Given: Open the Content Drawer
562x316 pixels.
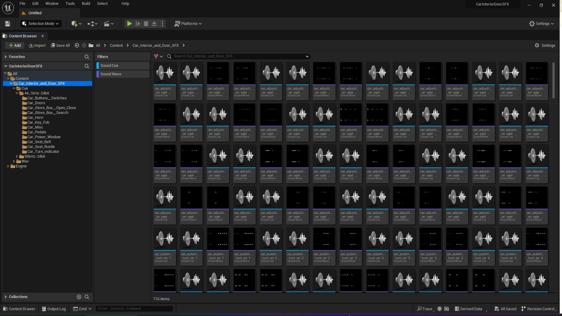Looking at the screenshot, I should pos(19,309).
